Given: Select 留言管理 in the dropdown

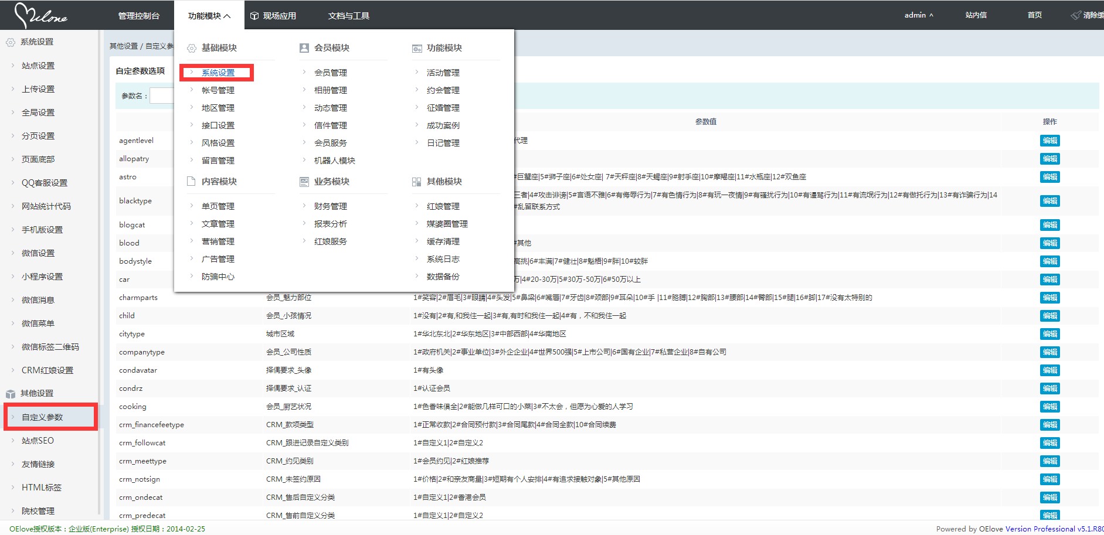Looking at the screenshot, I should 218,161.
